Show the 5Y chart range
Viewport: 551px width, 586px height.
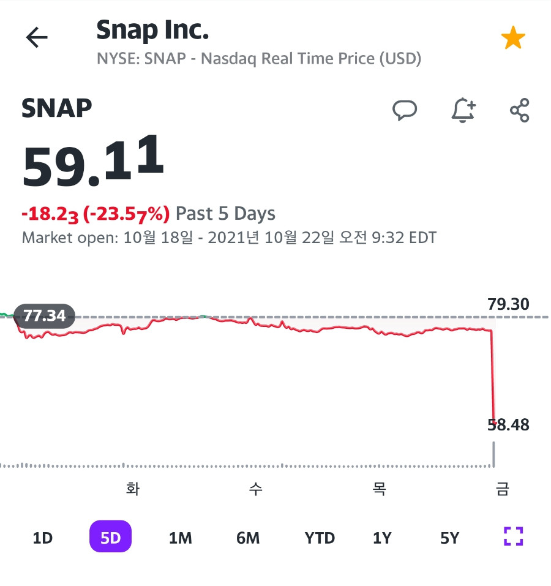(x=450, y=538)
